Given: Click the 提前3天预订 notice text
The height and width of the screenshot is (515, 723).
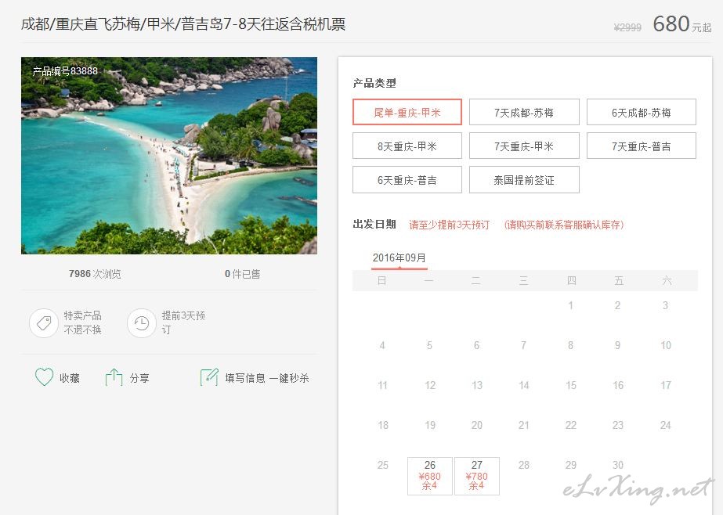Looking at the screenshot, I should click(x=183, y=322).
